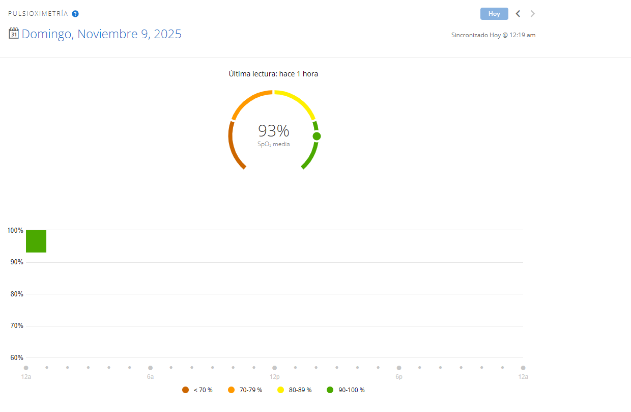Click the 6p marker on time axis

(x=399, y=368)
